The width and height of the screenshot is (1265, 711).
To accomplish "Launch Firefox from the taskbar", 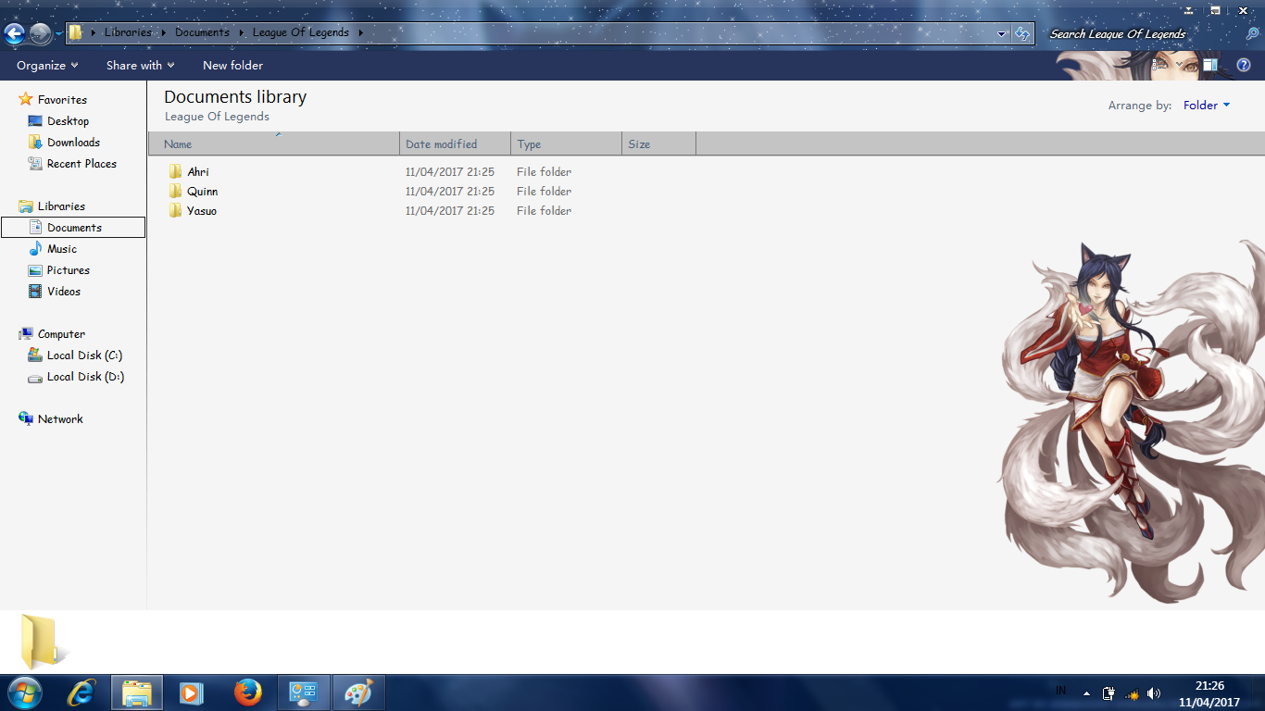I will click(x=247, y=692).
